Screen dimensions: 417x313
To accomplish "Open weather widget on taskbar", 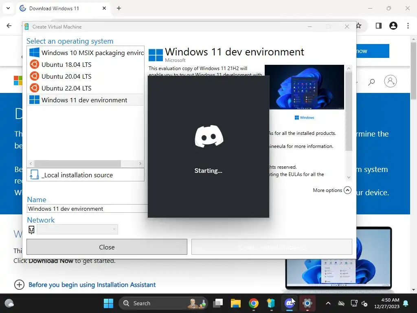I will (x=9, y=303).
